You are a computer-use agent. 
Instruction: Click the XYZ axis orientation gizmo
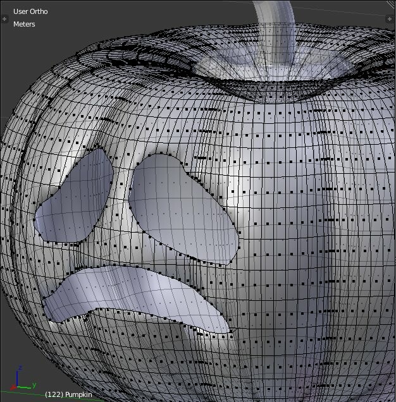click(x=23, y=378)
